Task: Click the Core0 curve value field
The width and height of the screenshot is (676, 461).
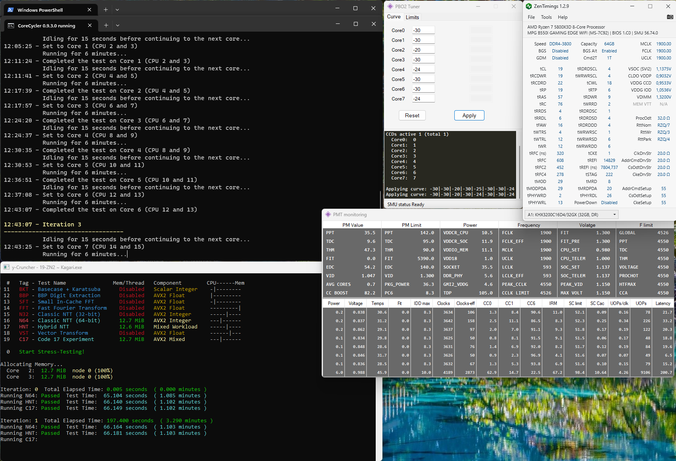Action: (423, 30)
